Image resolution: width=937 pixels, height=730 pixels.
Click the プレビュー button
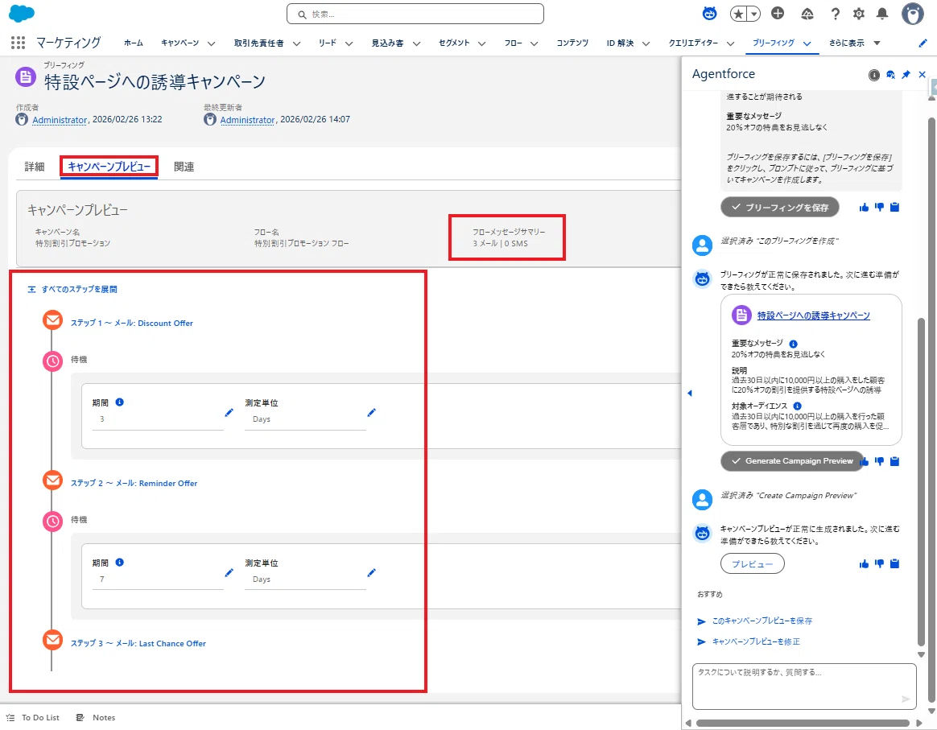753,564
